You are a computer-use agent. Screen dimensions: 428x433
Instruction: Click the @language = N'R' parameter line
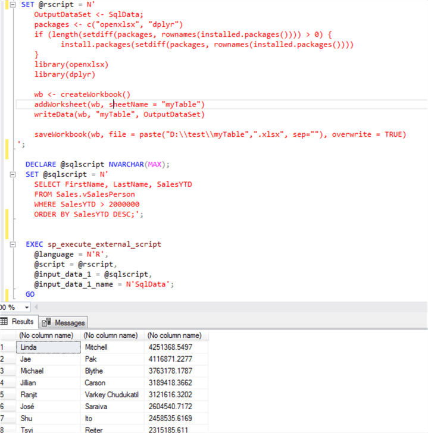click(x=71, y=255)
